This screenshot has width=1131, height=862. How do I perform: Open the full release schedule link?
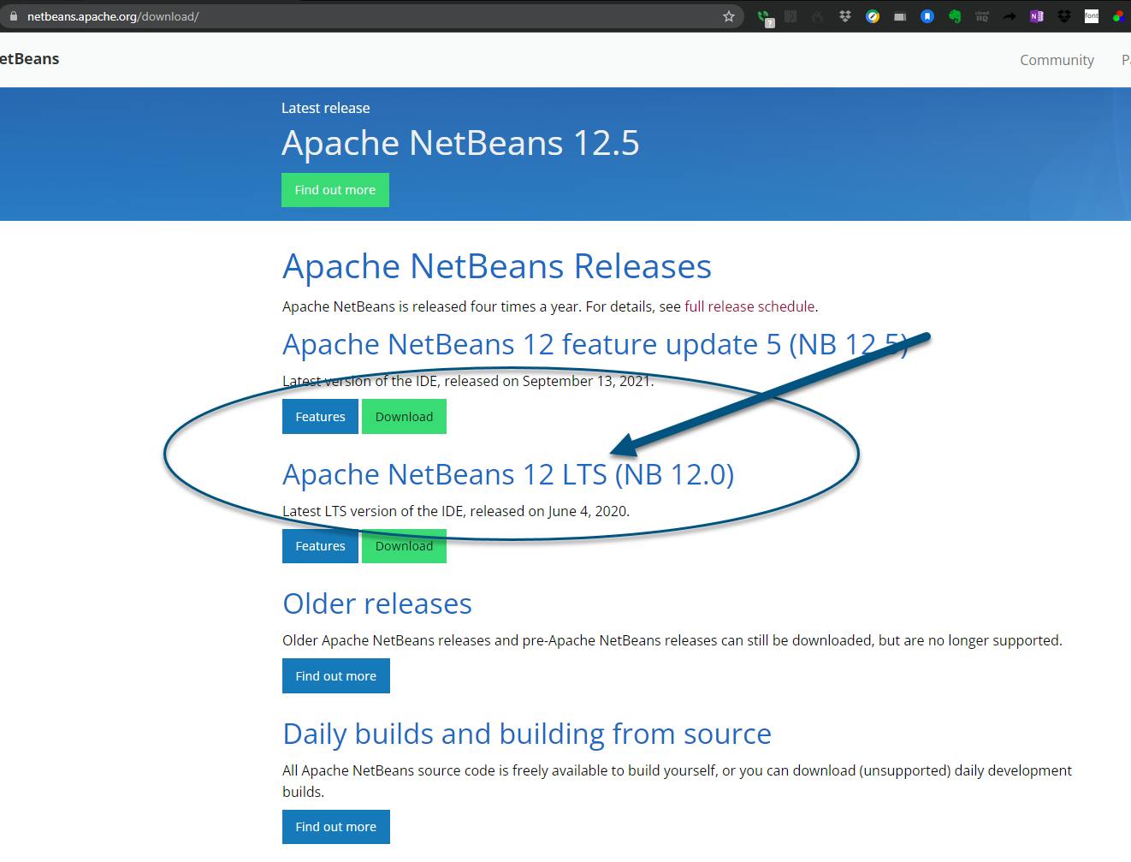[749, 306]
